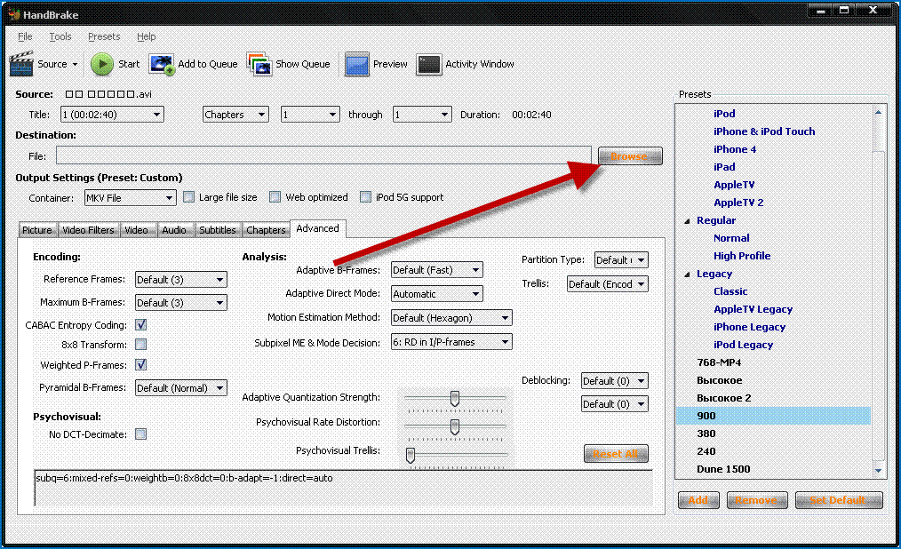Open the Trellis dropdown
Image resolution: width=901 pixels, height=549 pixels.
608,283
